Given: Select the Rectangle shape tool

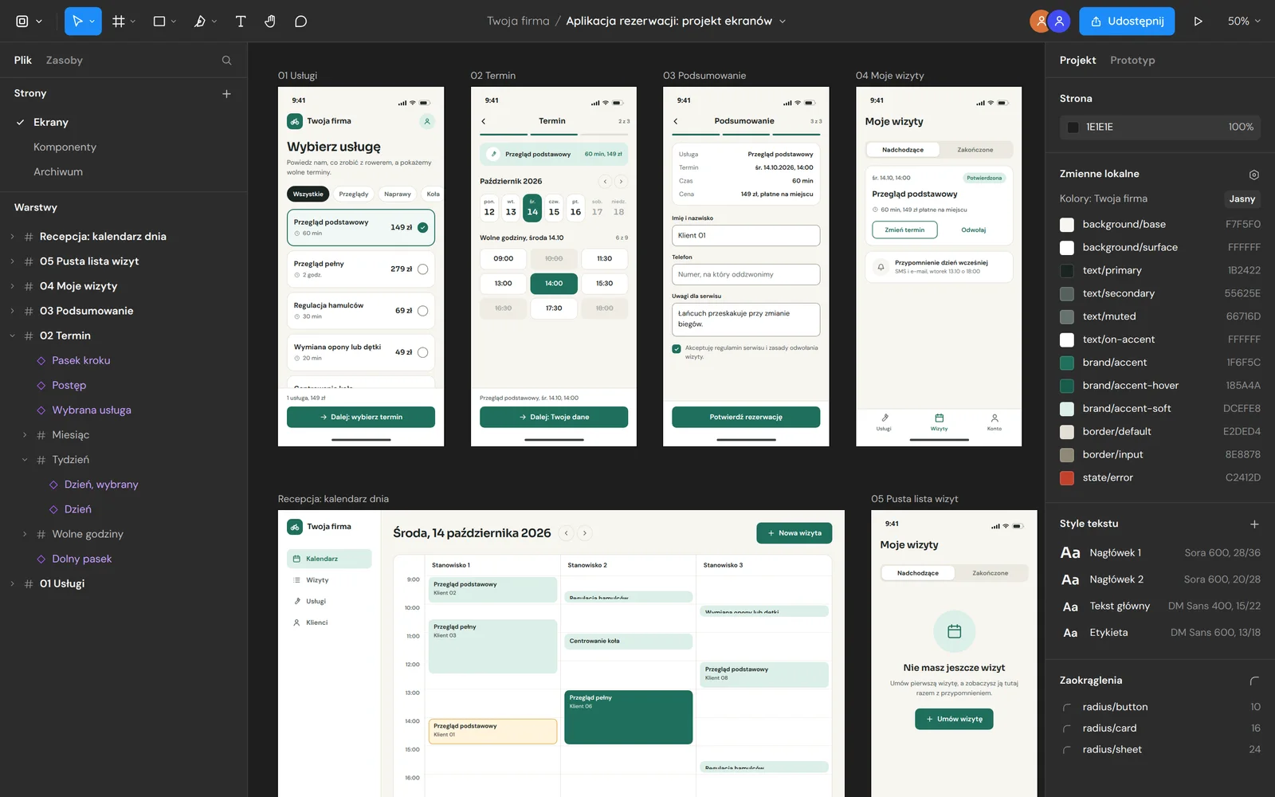Looking at the screenshot, I should point(159,22).
